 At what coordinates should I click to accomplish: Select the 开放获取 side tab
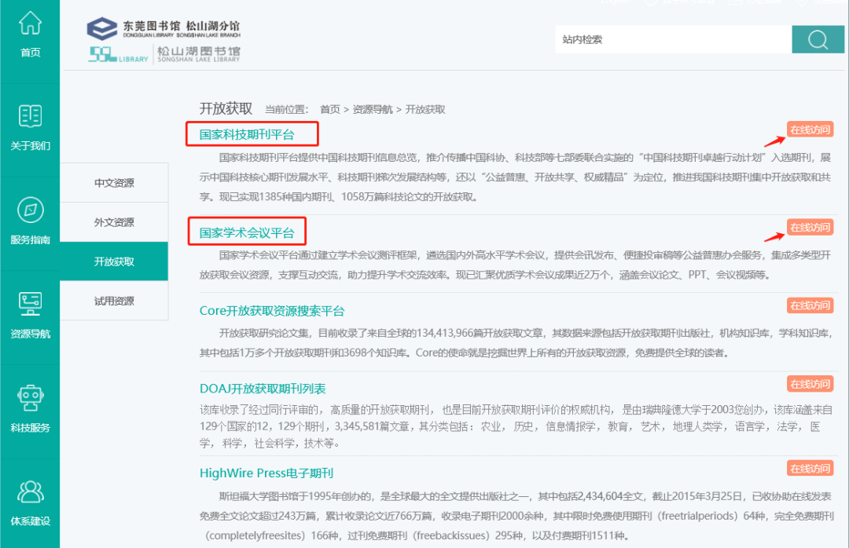point(114,261)
